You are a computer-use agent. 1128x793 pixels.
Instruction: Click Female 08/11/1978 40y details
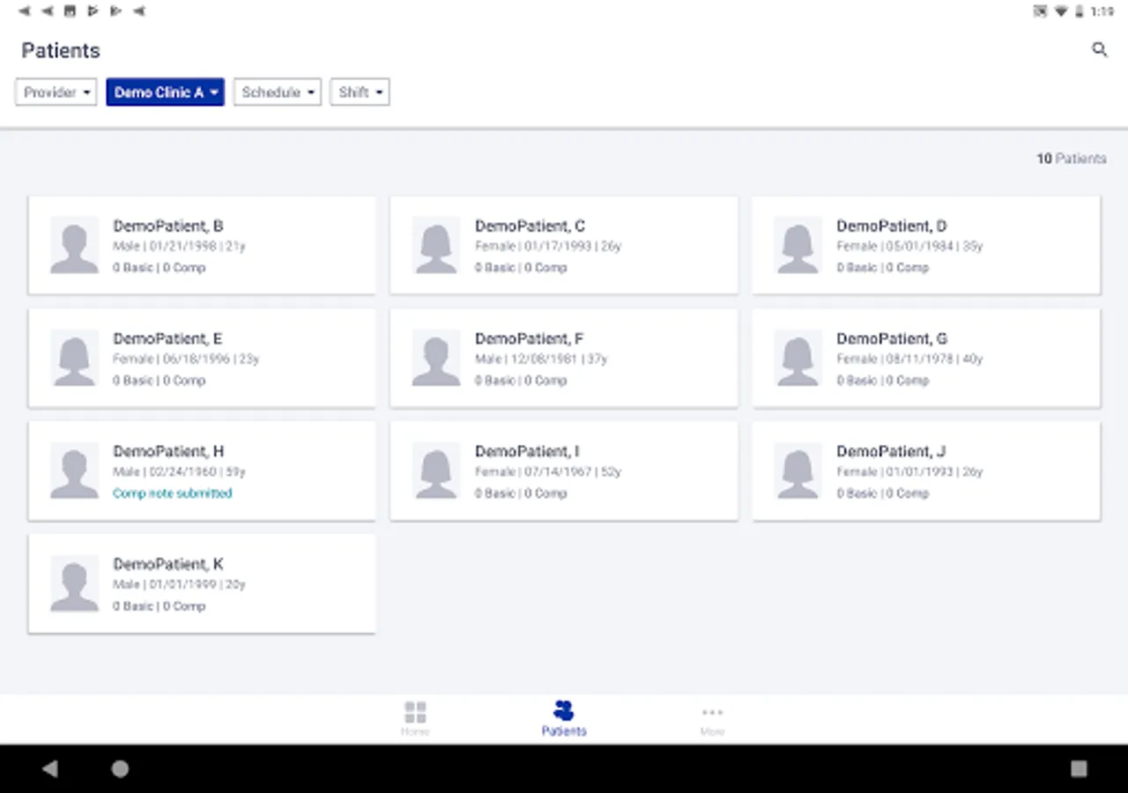(909, 359)
